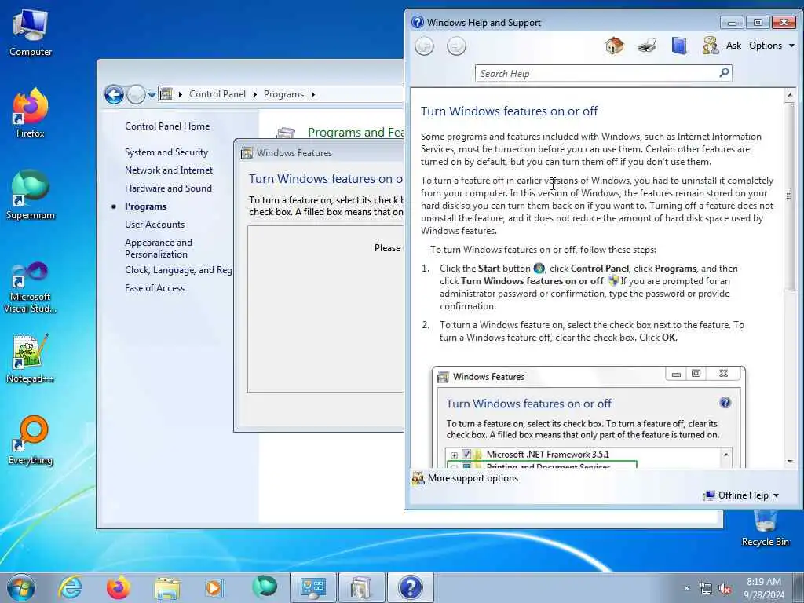Screen dimensions: 804x603
Task: Launch the Supermium desktop shortcut
Action: point(31,196)
